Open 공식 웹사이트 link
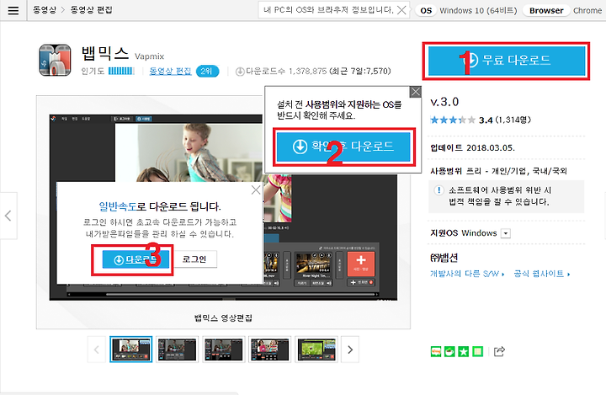Image resolution: width=606 pixels, height=395 pixels. coord(542,274)
